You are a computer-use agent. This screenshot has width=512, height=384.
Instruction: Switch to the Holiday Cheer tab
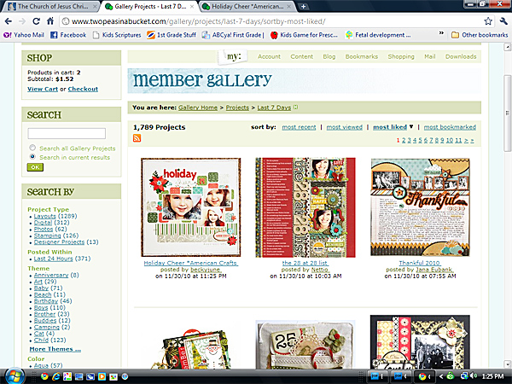point(247,6)
